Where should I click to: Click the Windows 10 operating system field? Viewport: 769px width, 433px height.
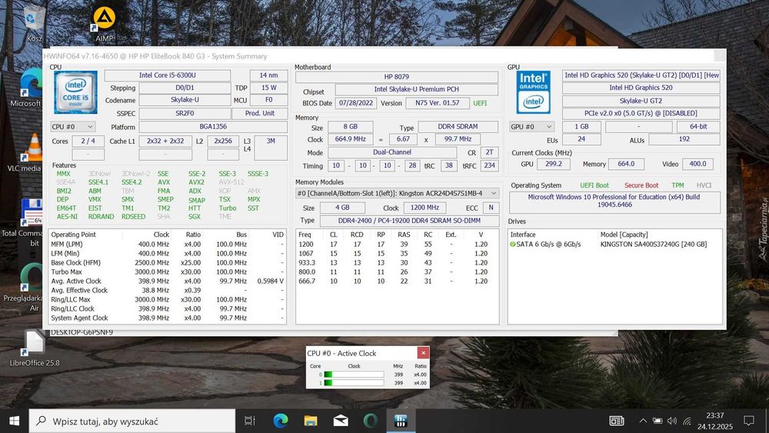[x=614, y=201]
